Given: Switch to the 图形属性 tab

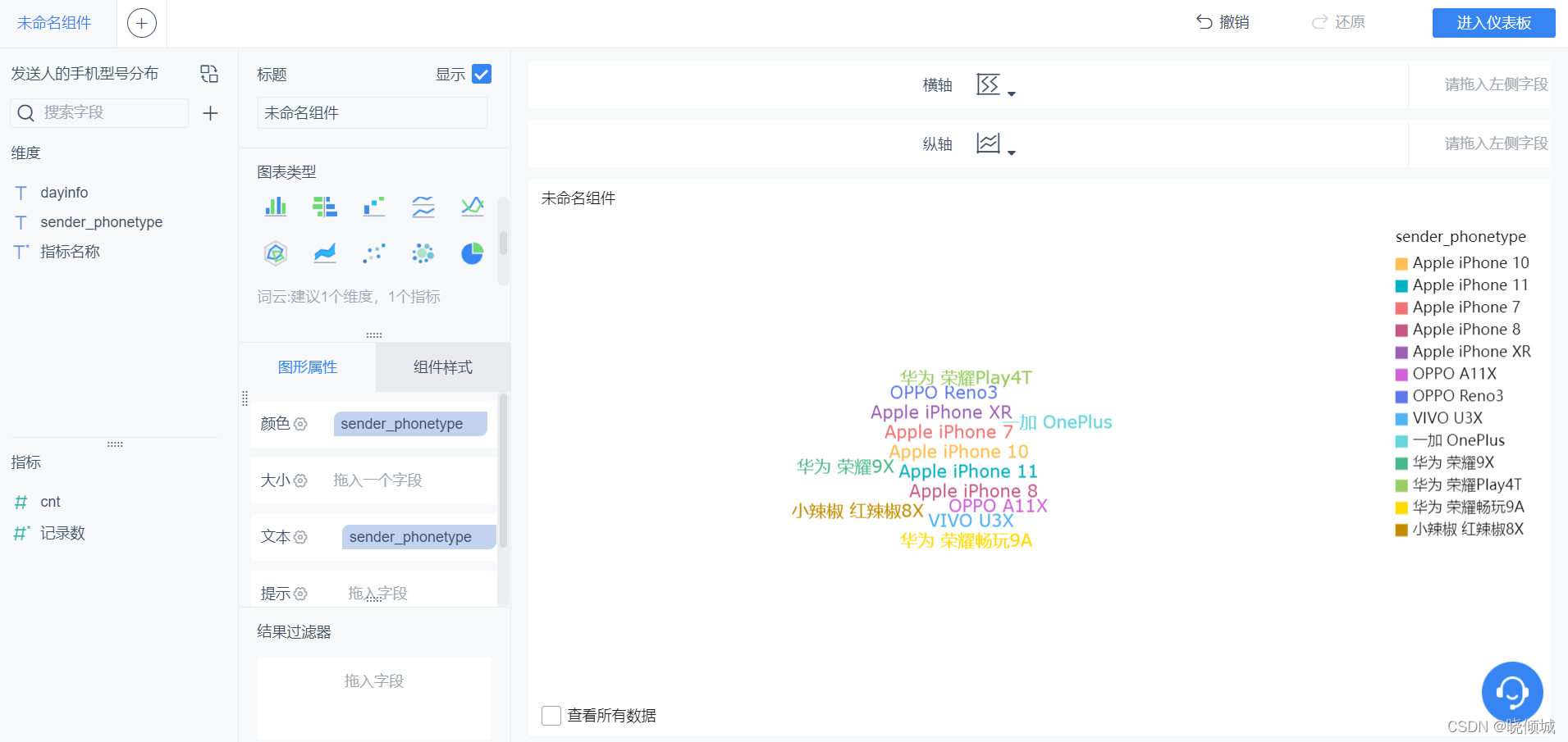Looking at the screenshot, I should [x=308, y=367].
